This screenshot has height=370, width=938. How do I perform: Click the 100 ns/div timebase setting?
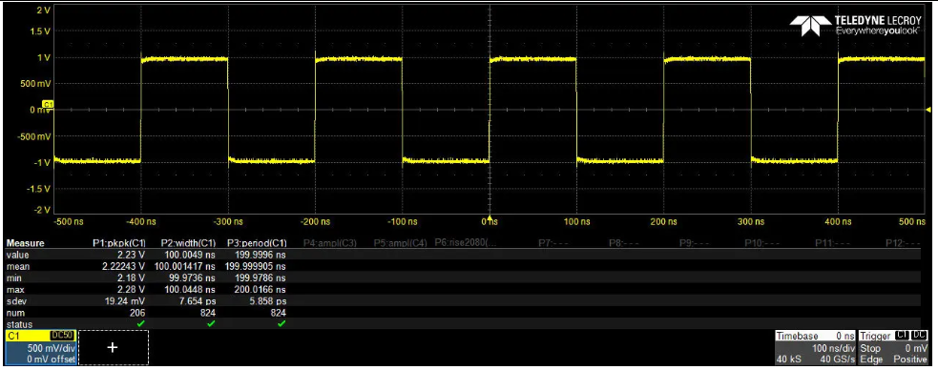click(833, 348)
